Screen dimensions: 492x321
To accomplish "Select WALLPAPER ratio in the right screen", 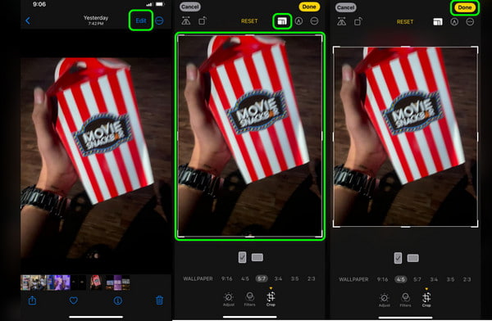I will pos(353,279).
